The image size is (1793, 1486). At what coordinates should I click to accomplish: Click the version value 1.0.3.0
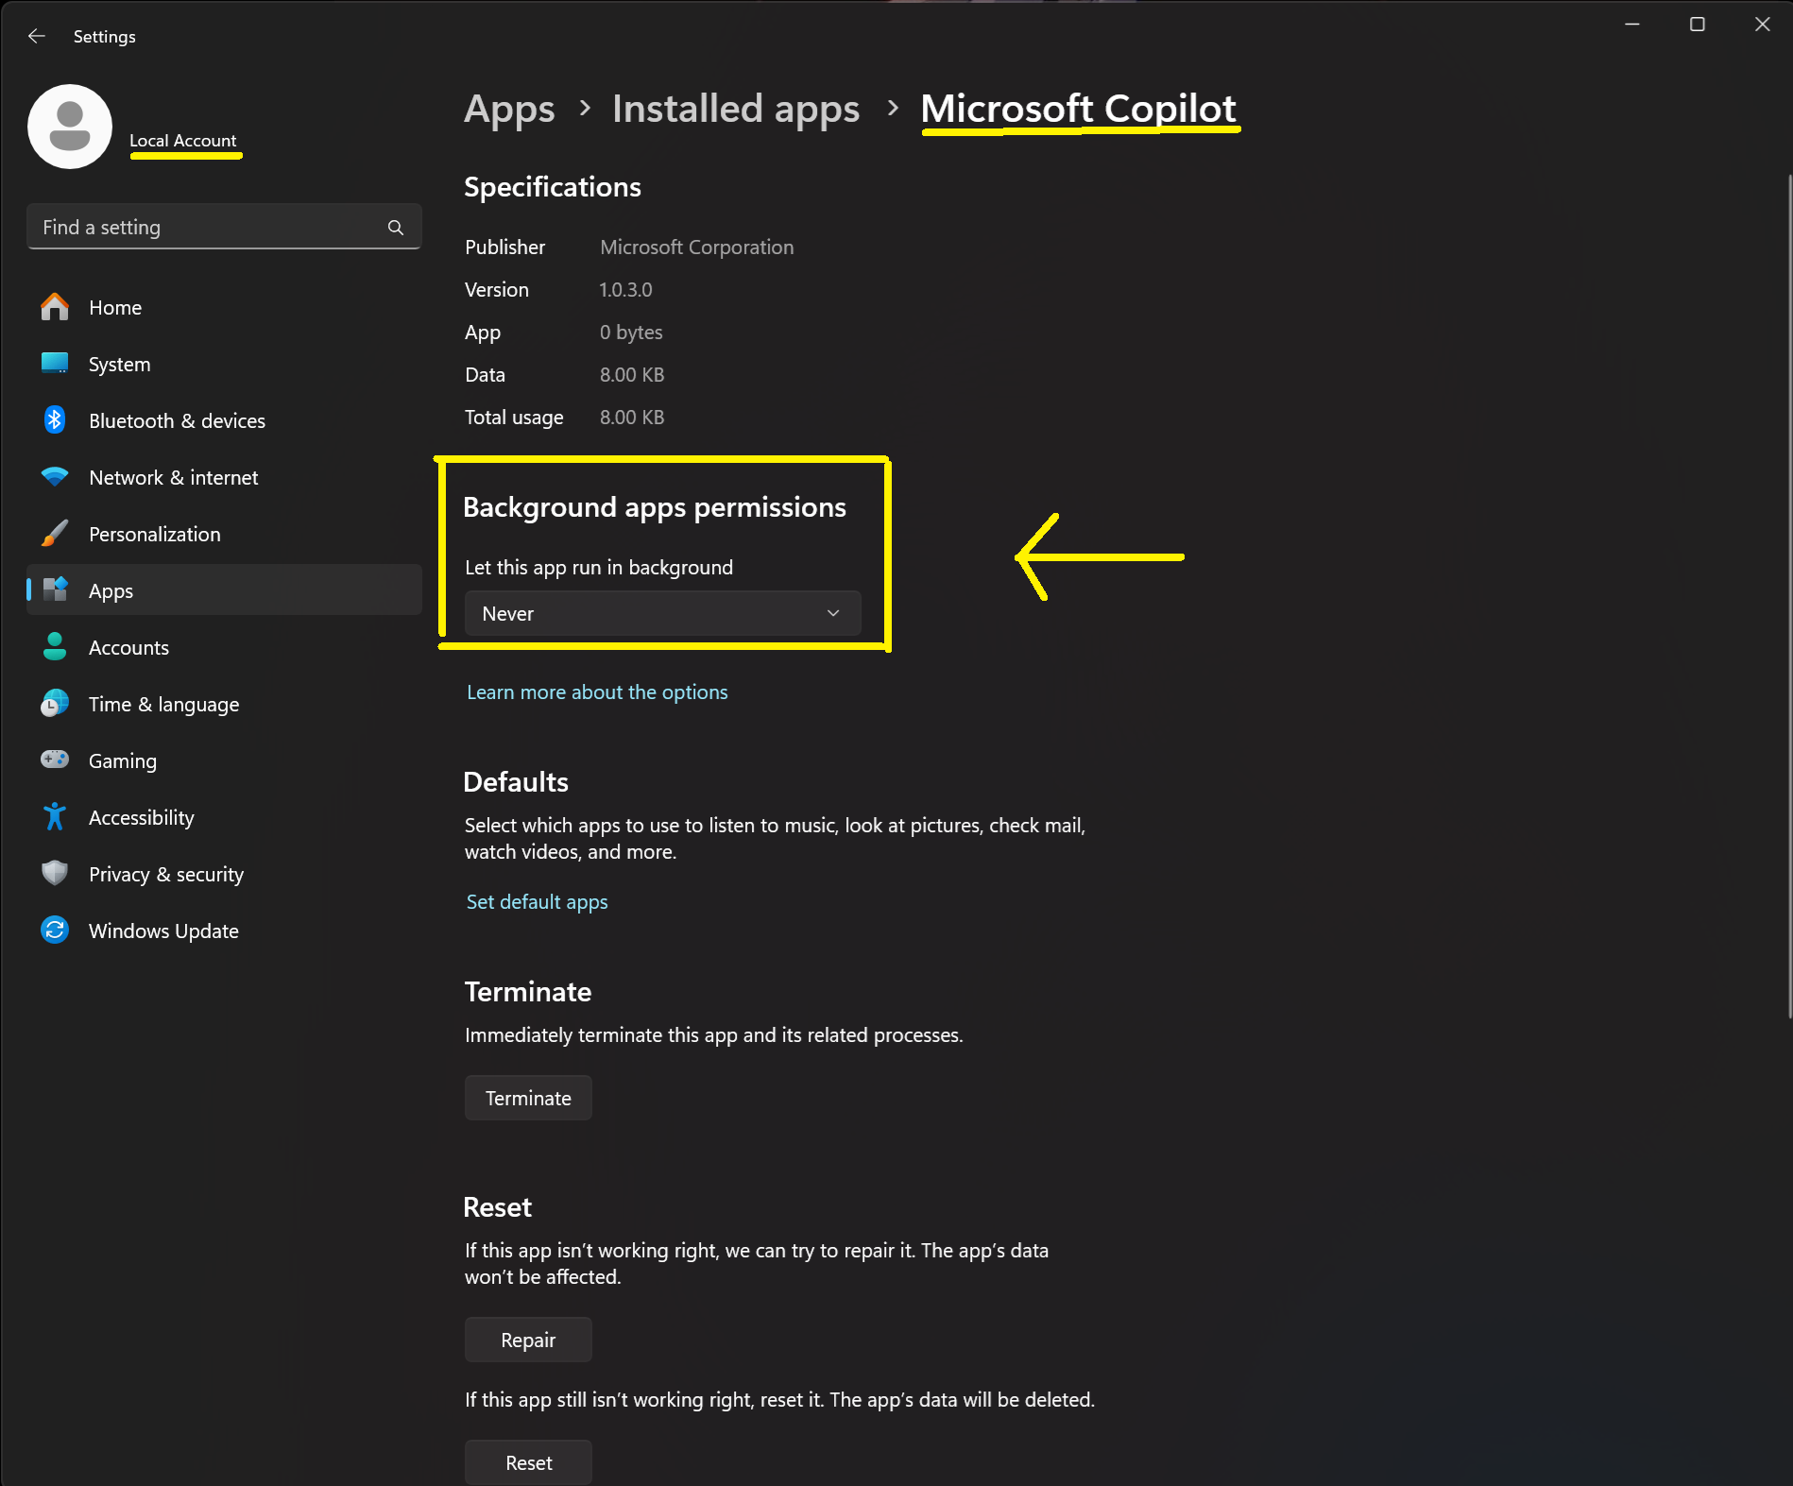coord(625,290)
